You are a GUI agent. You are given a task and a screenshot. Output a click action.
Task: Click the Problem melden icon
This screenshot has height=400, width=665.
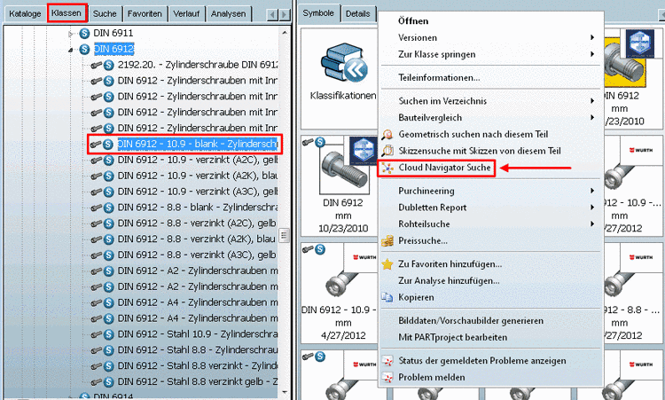[x=387, y=378]
